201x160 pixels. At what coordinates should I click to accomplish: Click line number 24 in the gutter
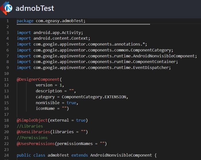pos(6,155)
